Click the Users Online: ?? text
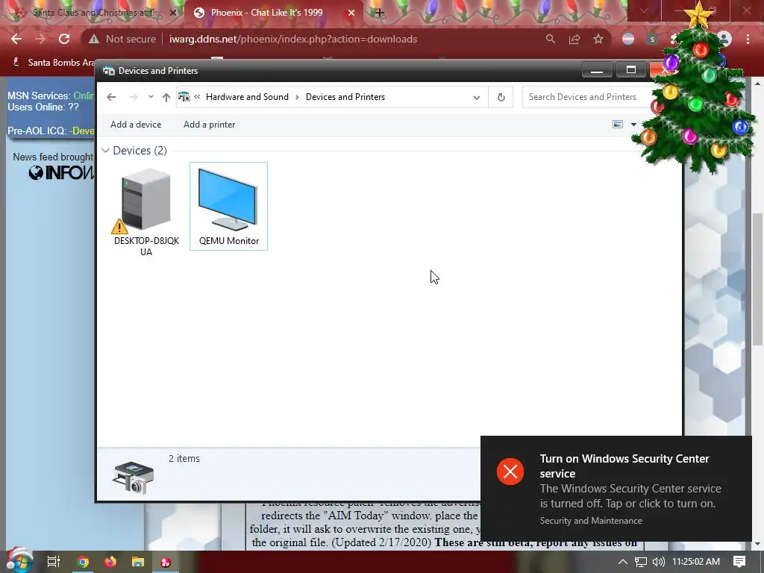Screen dimensions: 764x573 [x=43, y=107]
